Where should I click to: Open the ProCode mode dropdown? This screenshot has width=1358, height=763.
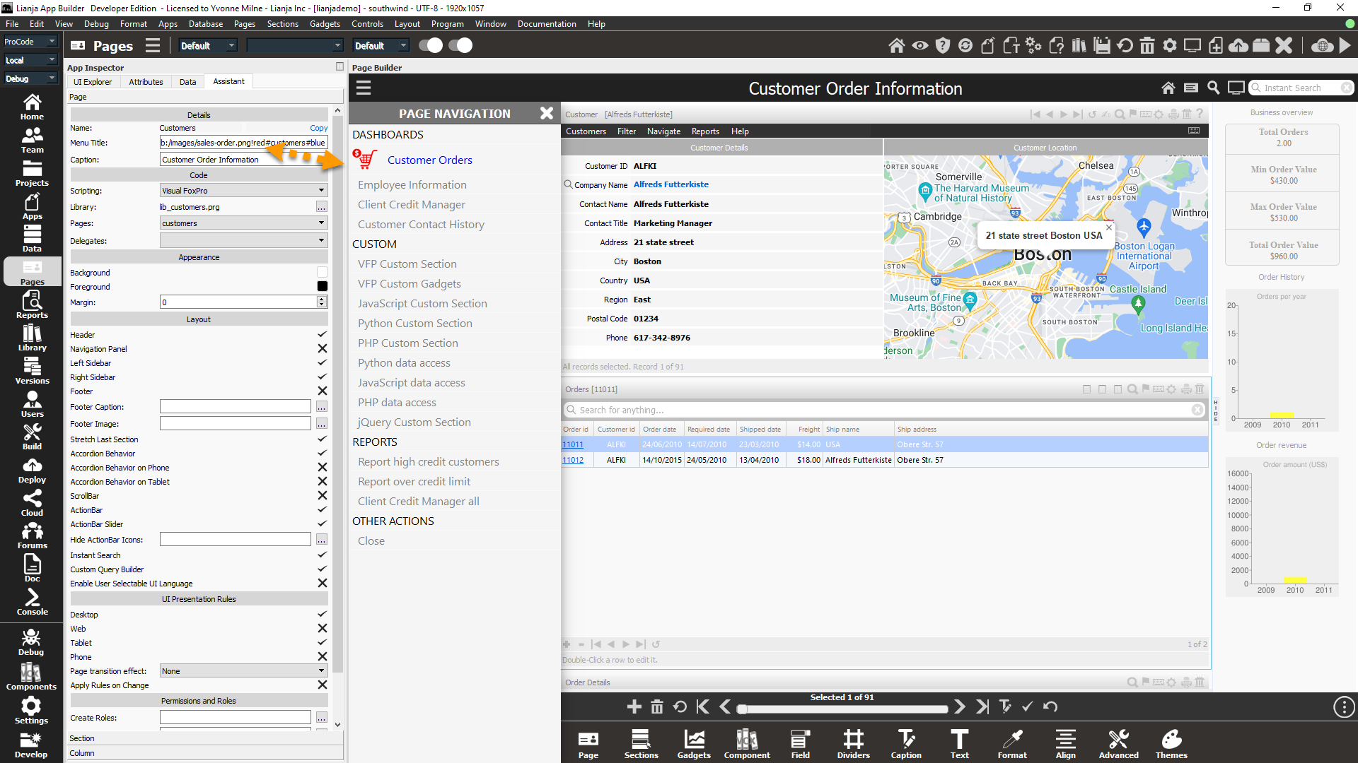[52, 42]
